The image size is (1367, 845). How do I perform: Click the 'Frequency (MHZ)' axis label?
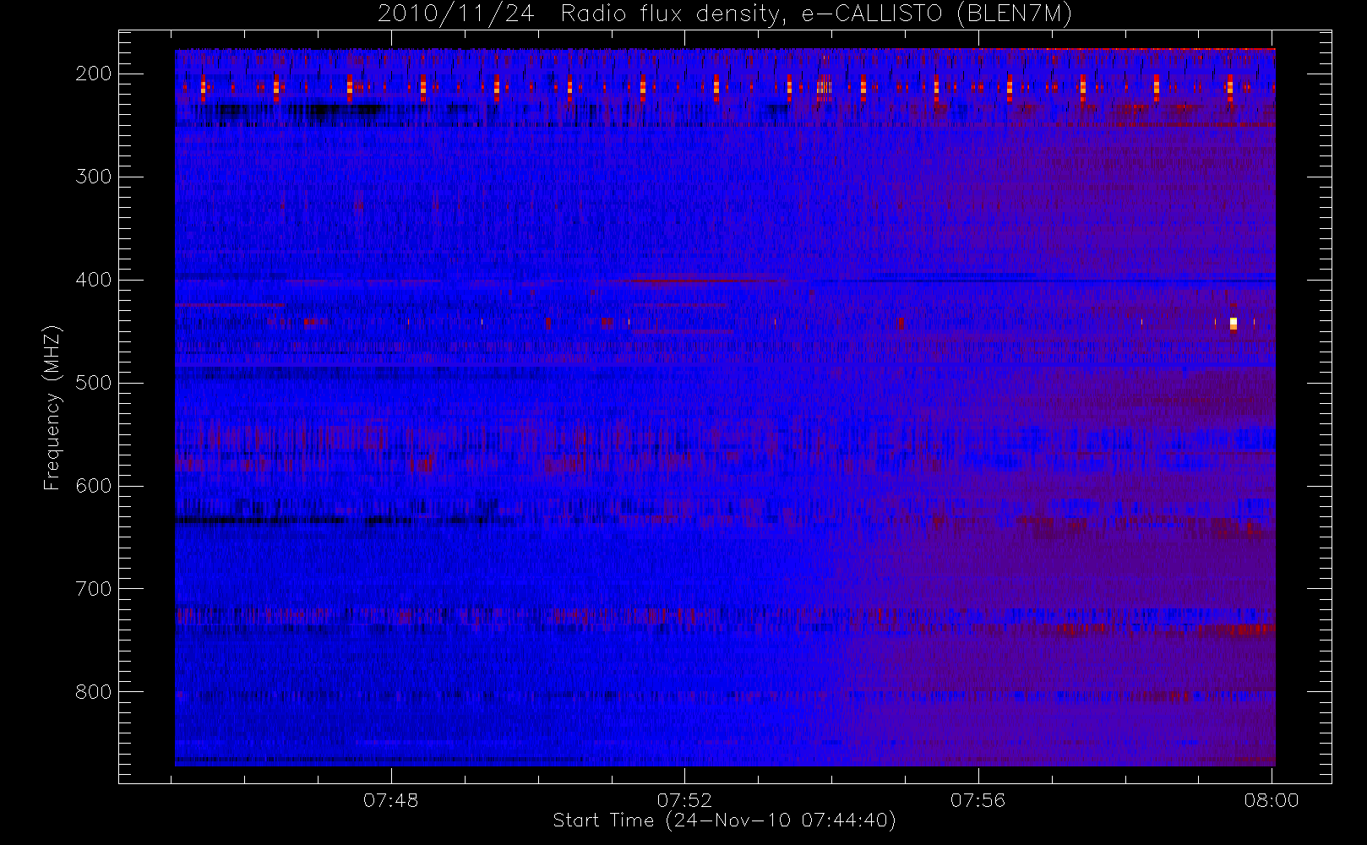(x=52, y=408)
